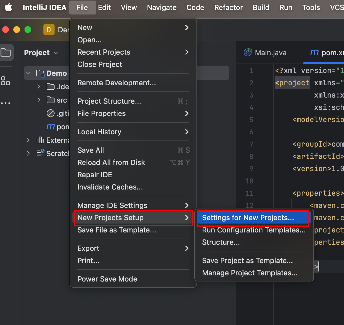Select Settings for New Projects

248,218
